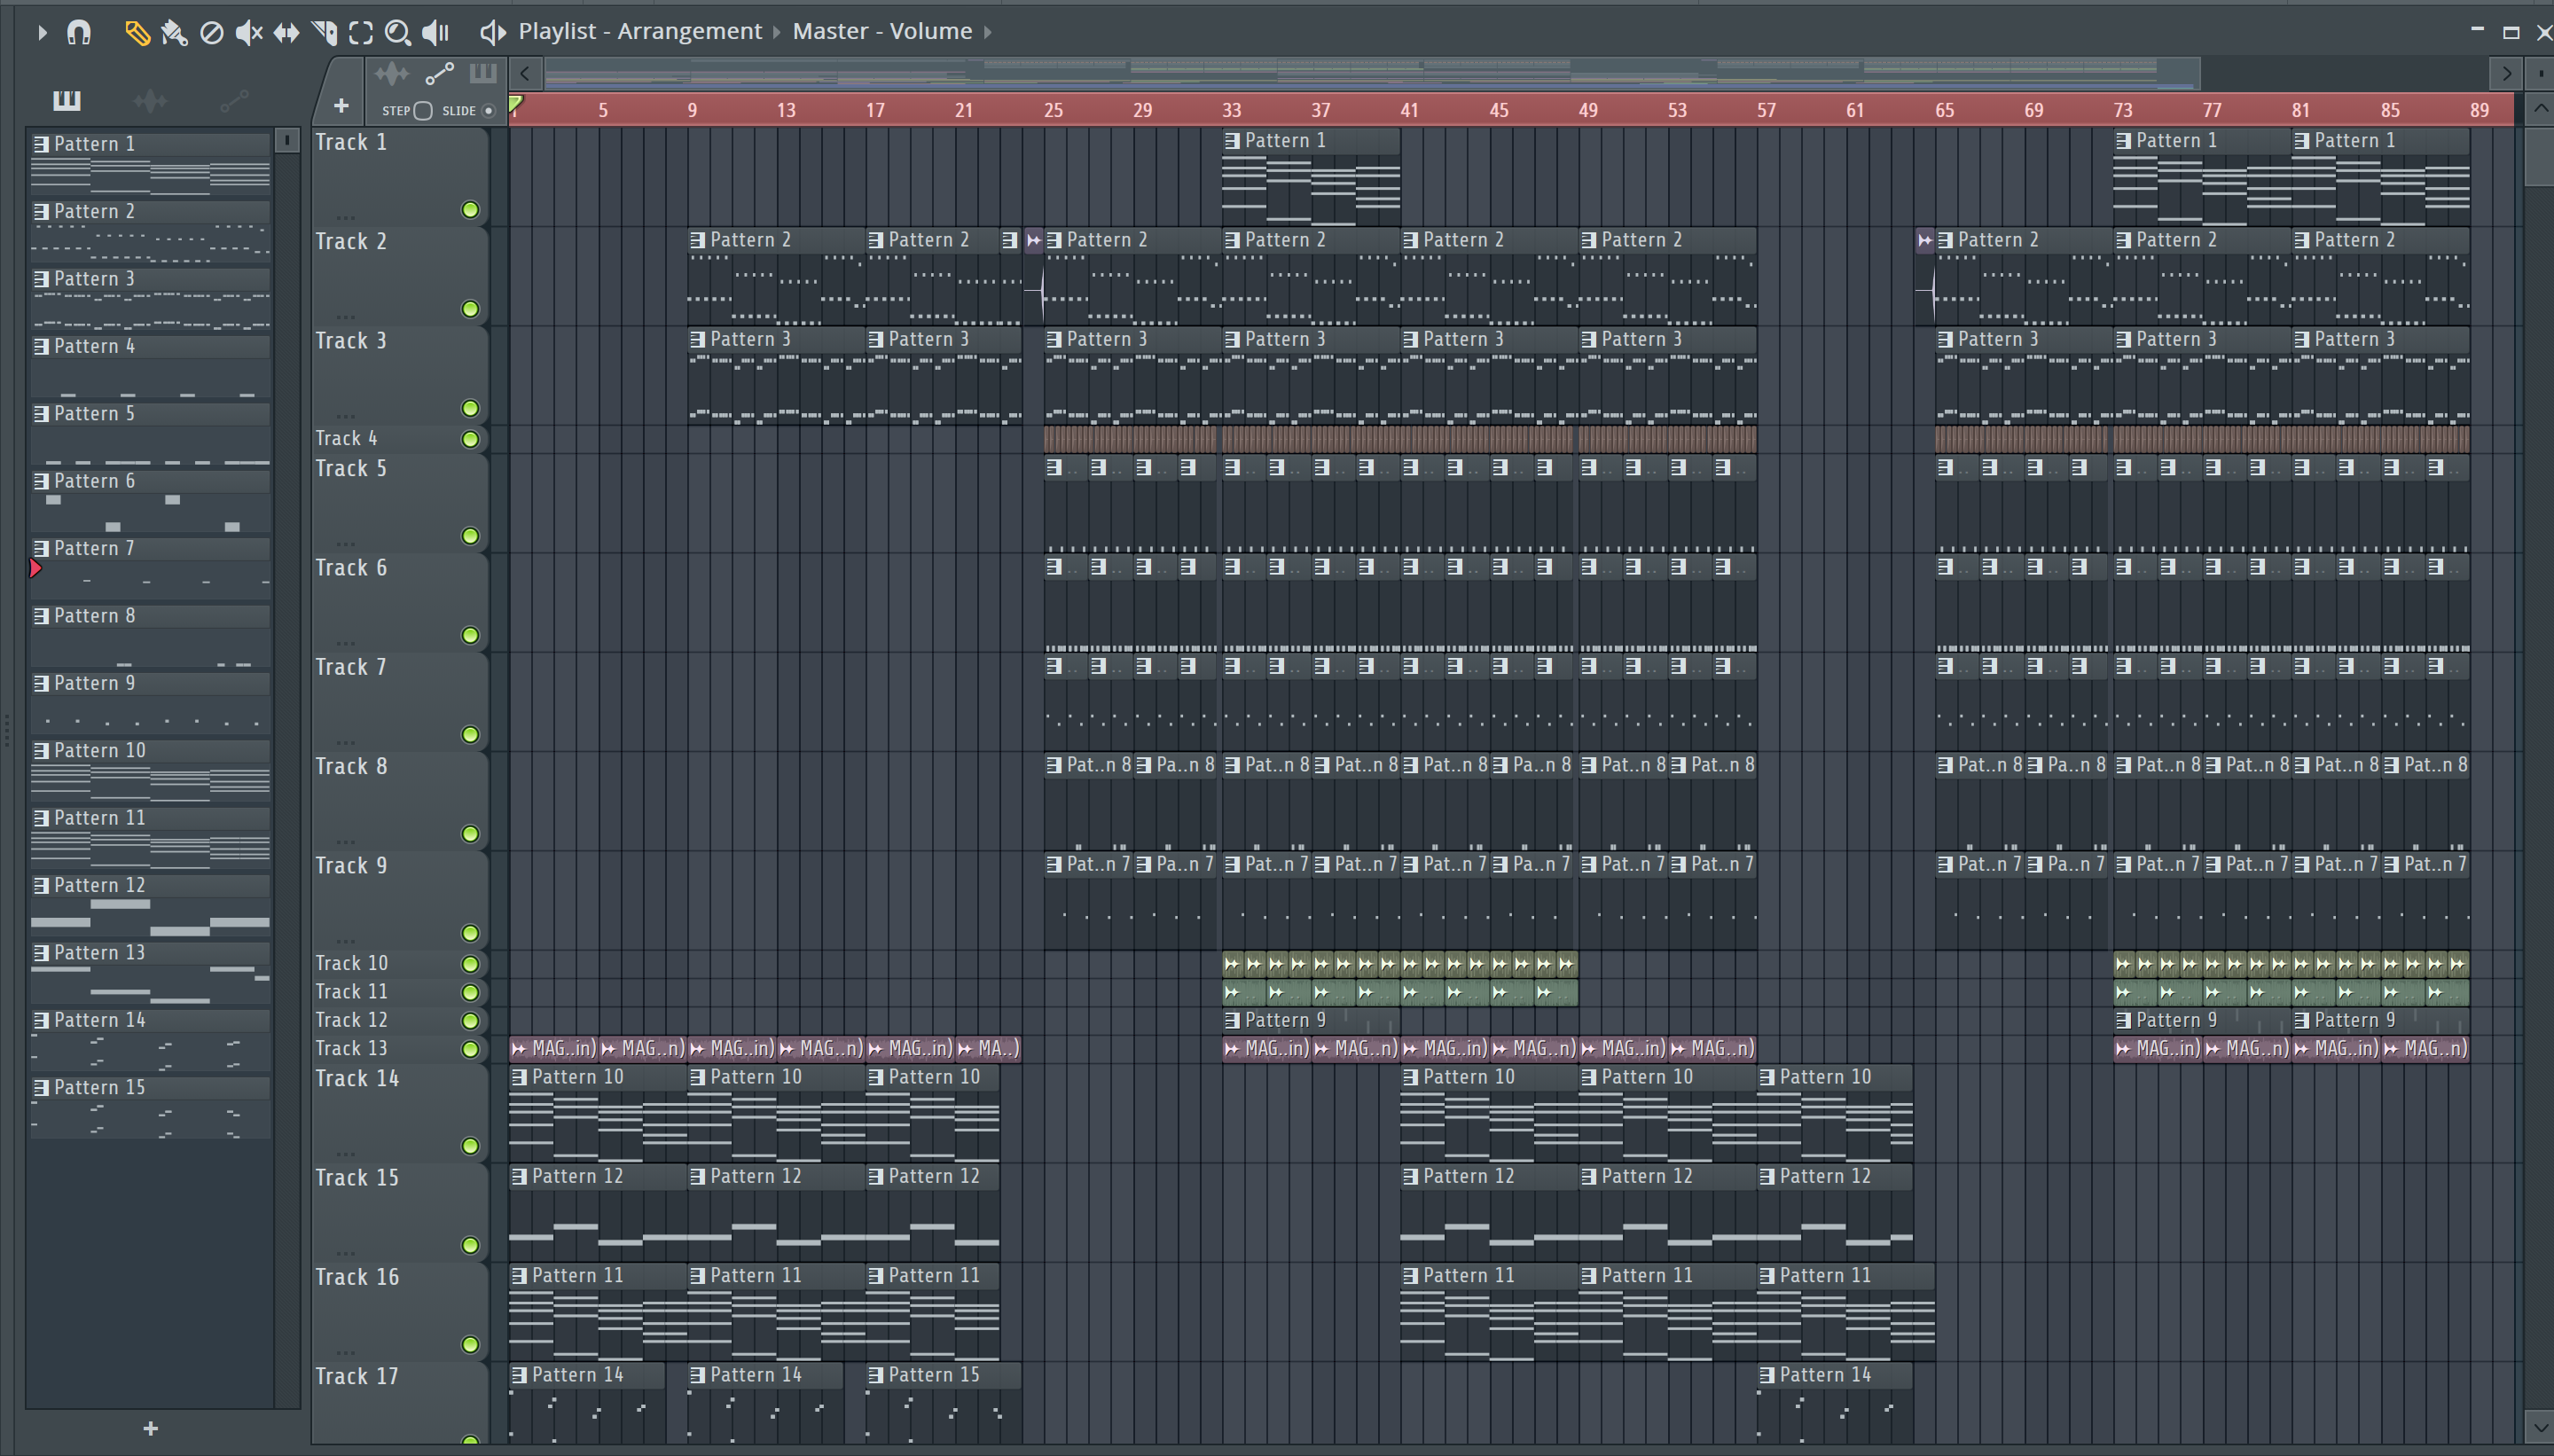
Task: Select Pattern 15 in picker list
Action: 150,1107
